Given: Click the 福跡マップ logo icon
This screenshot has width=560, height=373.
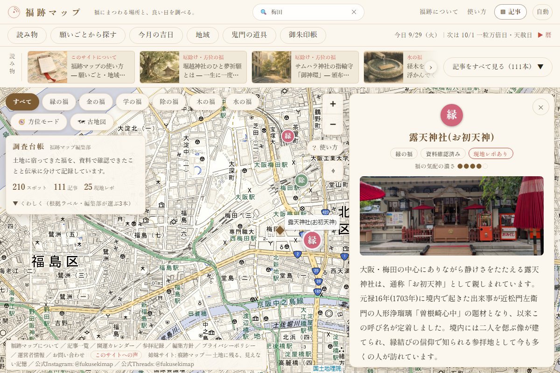Looking at the screenshot, I should click(14, 12).
